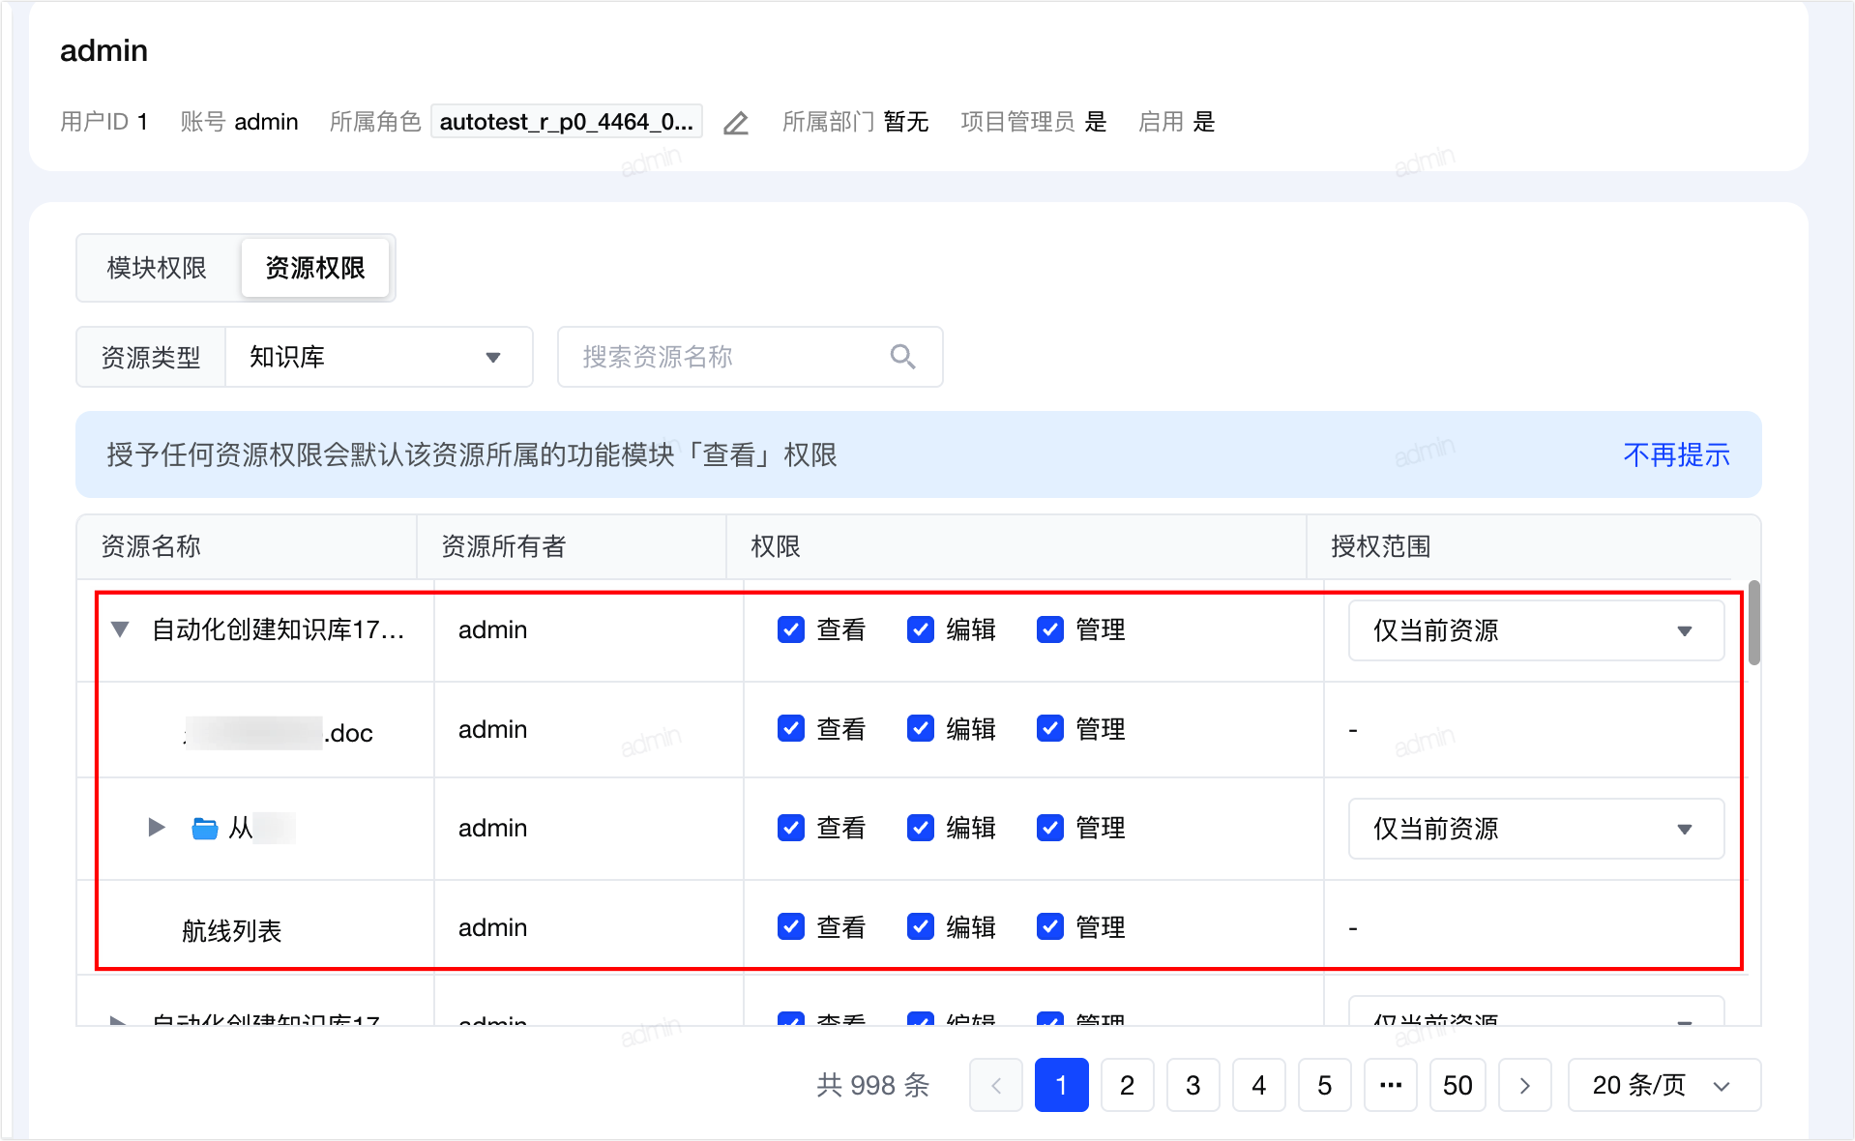Toggle 管理 checkbox in the 航线列表 row

(1050, 926)
